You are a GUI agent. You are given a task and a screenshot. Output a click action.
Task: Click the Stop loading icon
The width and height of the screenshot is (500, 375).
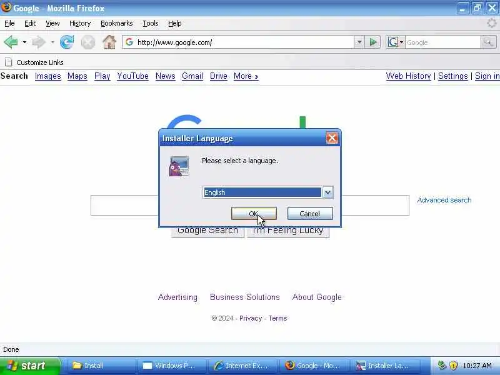87,42
